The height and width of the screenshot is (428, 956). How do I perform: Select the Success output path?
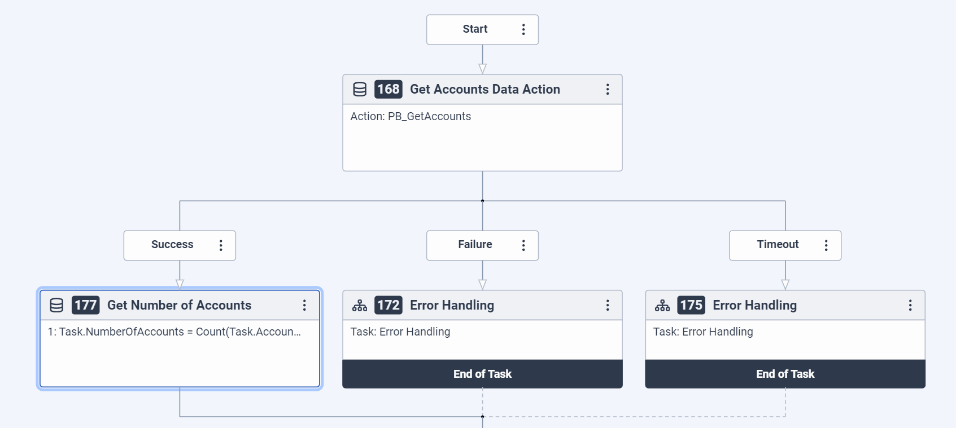tap(172, 245)
